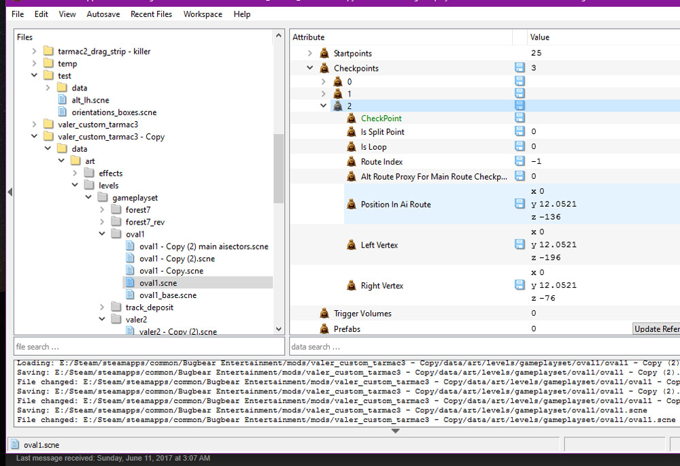
Task: Expand the valer_custom_tarmac3 folder
Action: 34,124
